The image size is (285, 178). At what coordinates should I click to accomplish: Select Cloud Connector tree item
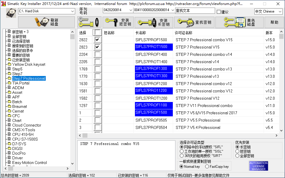tap(27, 125)
